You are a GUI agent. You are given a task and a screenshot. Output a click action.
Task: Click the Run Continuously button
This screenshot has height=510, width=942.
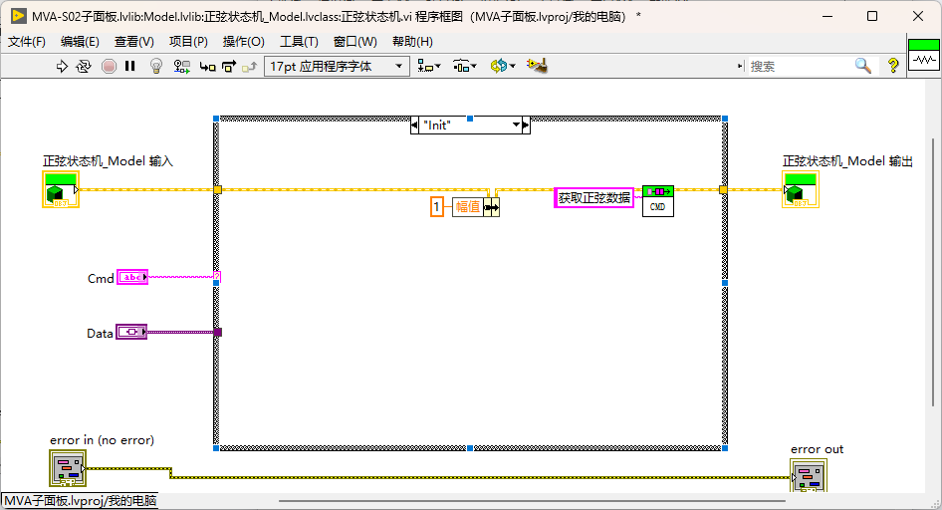coord(84,66)
